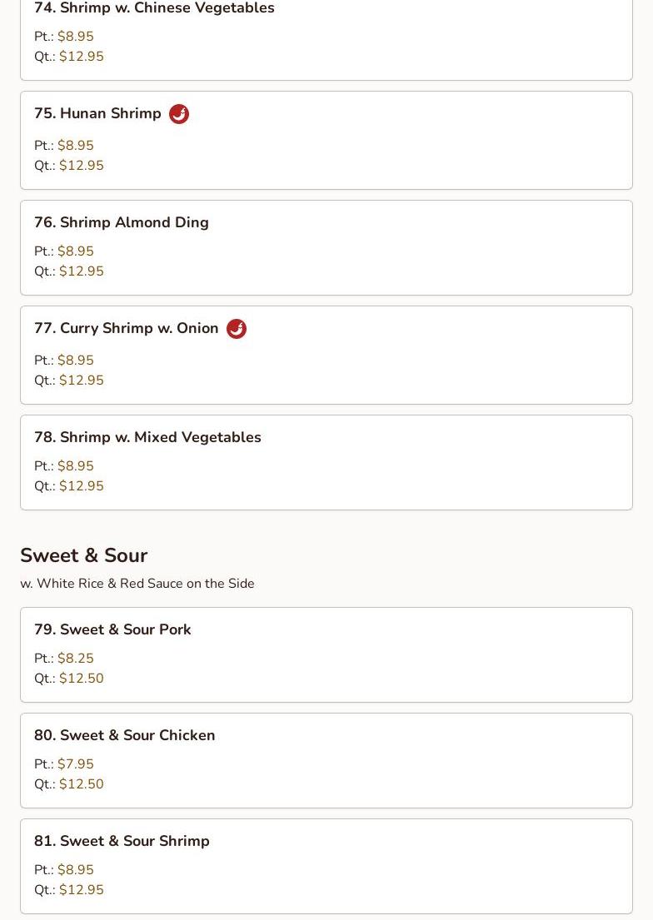Screen dimensions: 653x920
Task: Click Hunan Shrimp pint price $8.95
Action: point(76,145)
